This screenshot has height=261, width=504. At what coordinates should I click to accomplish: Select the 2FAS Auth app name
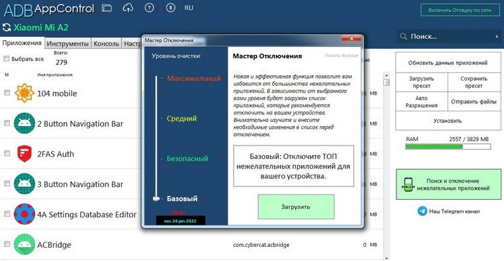click(56, 154)
